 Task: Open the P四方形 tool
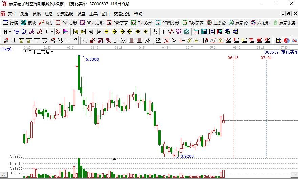[x=66, y=23]
